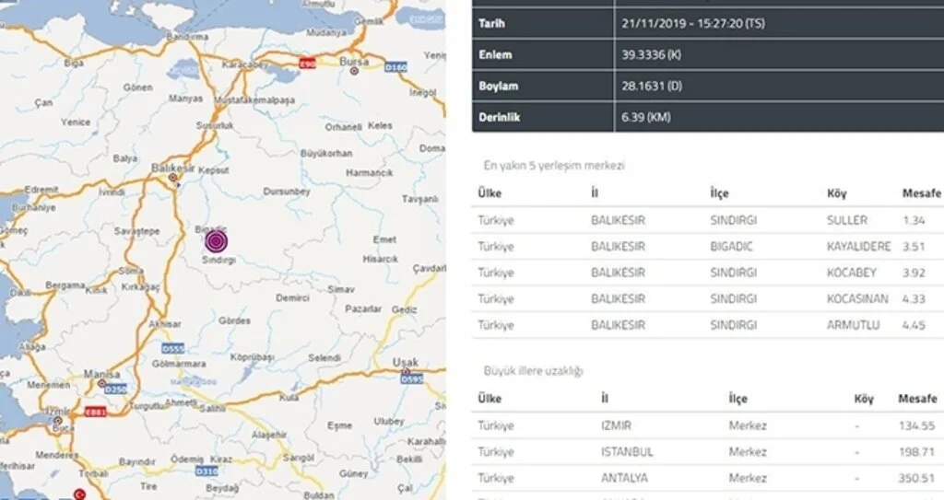The image size is (944, 500).
Task: Click the Gördes town label
Action: point(234,320)
